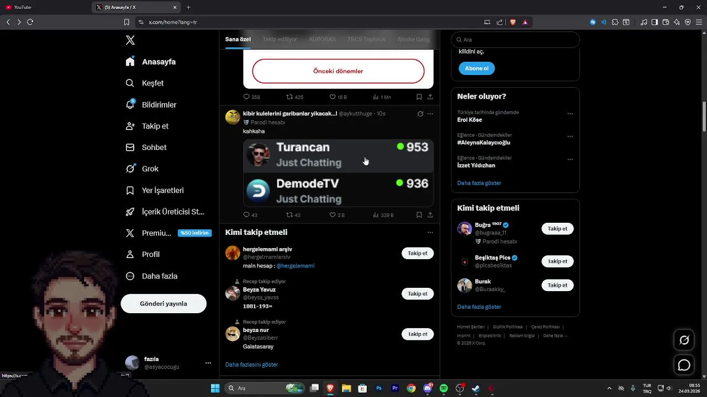Open floating Grok button

click(684, 340)
